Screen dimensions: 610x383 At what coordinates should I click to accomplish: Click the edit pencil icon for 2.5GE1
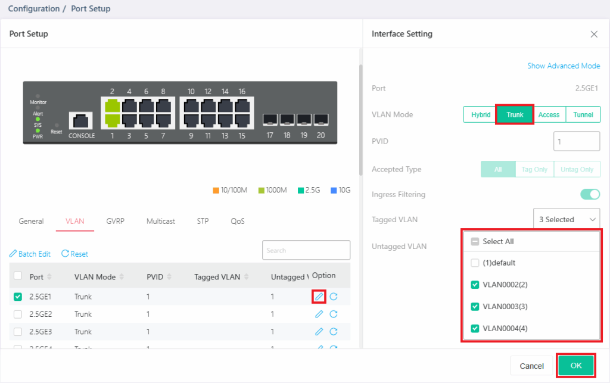tap(319, 297)
